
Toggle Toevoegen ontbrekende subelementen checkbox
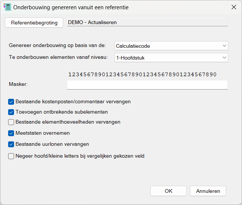click(x=11, y=112)
